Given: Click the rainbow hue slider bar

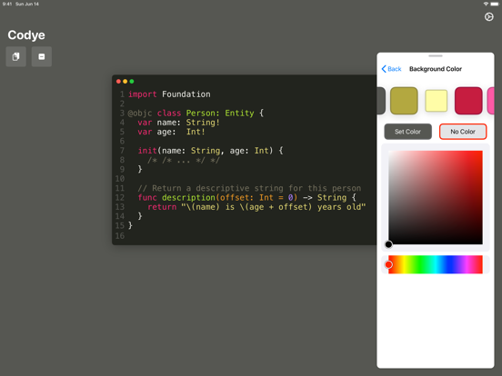Looking at the screenshot, I should 436,264.
